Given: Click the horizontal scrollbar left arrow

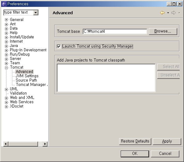Looking at the screenshot, I should tap(6, 144).
